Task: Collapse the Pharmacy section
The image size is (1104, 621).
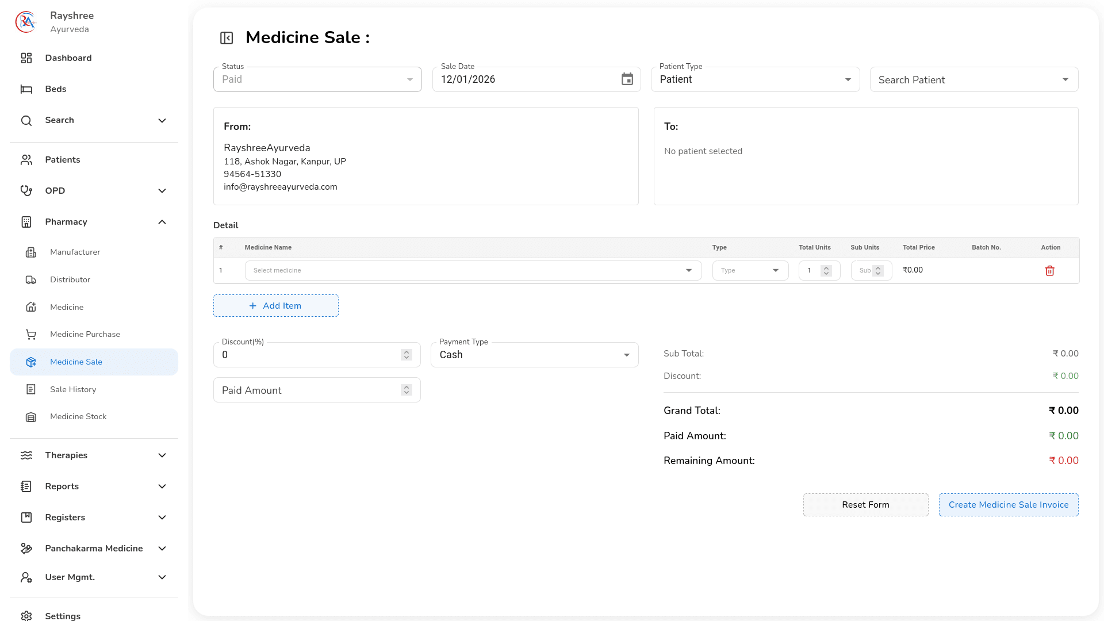Action: (162, 222)
